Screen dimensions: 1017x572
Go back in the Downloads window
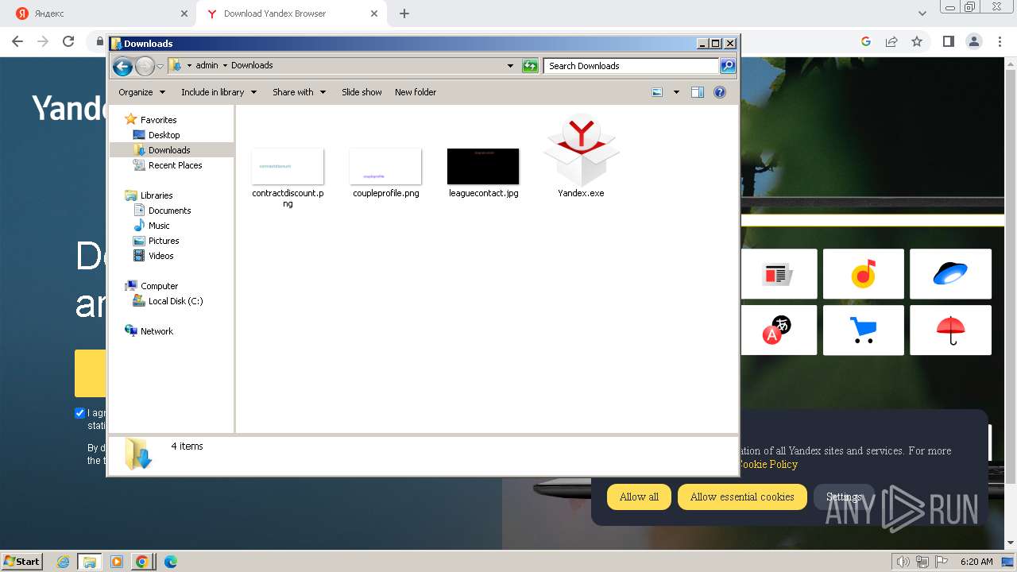122,66
